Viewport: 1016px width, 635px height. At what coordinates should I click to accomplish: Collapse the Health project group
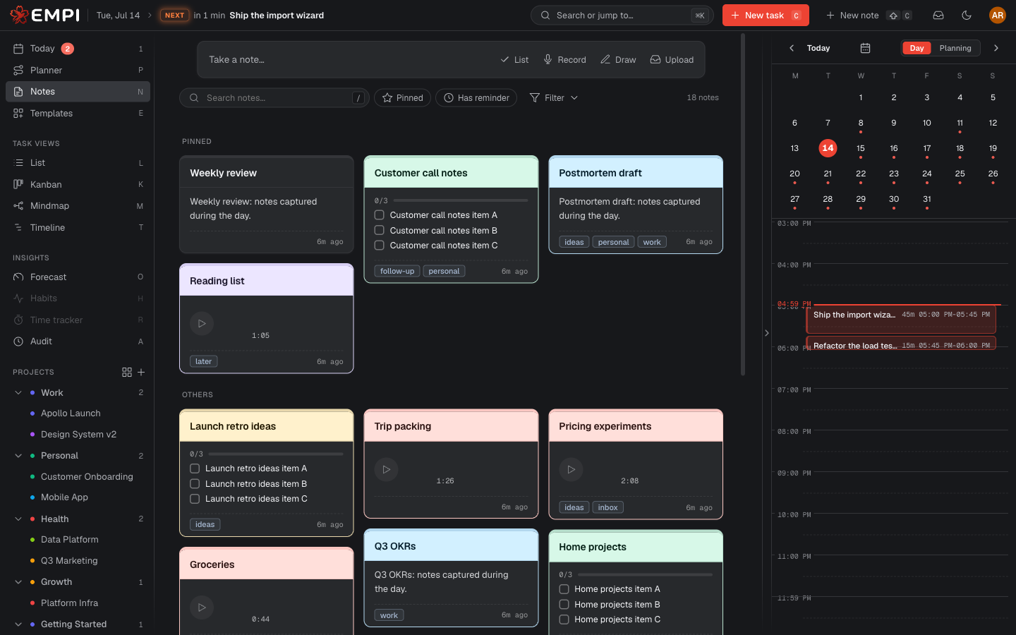click(18, 519)
